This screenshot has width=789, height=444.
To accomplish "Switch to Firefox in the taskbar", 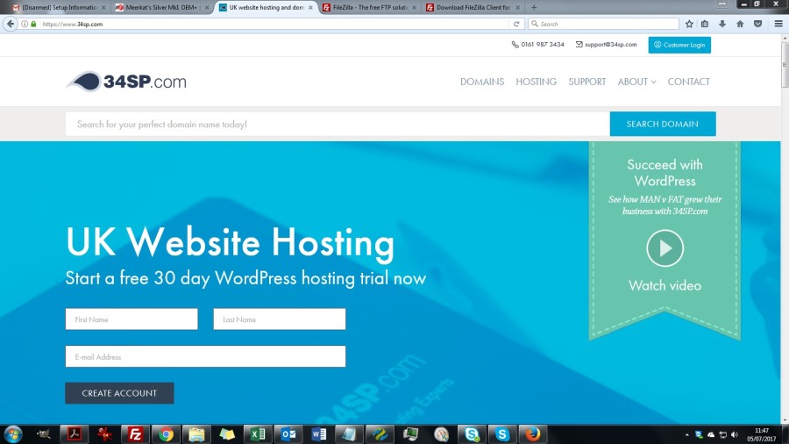I will pyautogui.click(x=533, y=434).
